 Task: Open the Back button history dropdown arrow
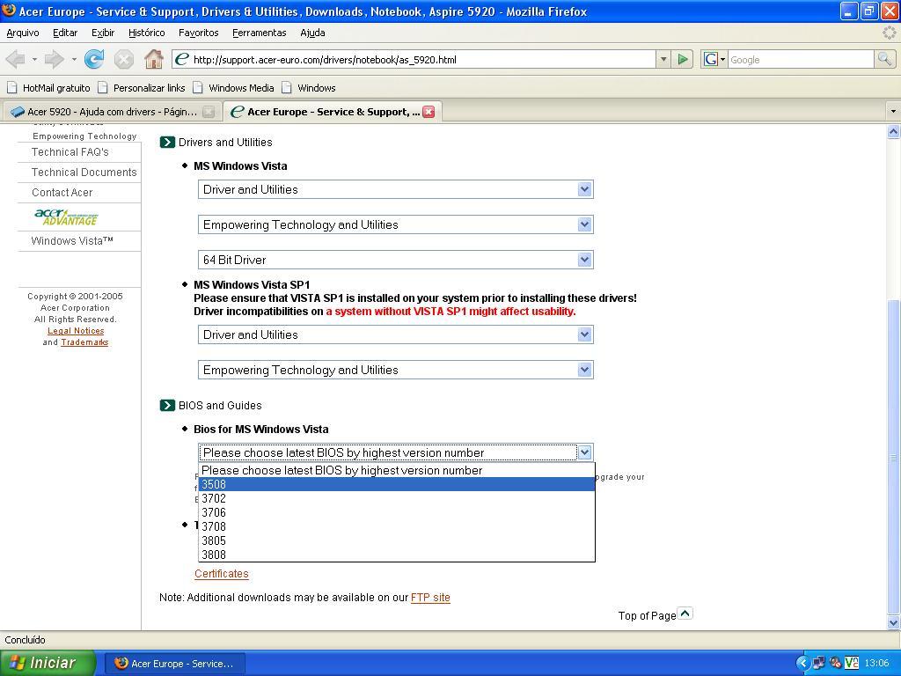34,59
